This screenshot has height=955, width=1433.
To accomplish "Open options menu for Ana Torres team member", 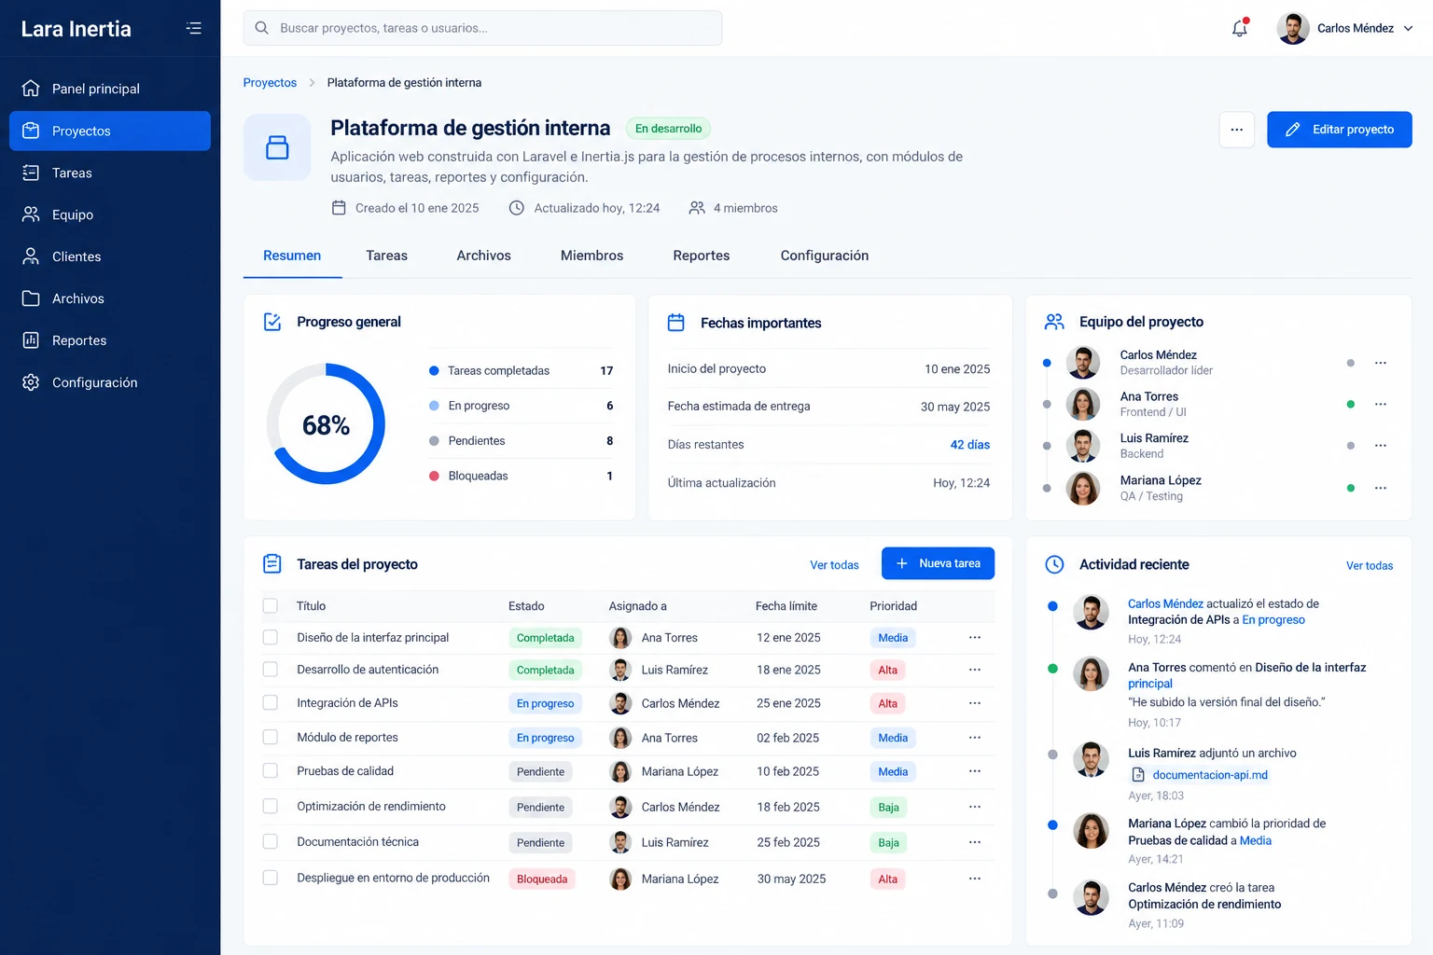I will pyautogui.click(x=1381, y=404).
